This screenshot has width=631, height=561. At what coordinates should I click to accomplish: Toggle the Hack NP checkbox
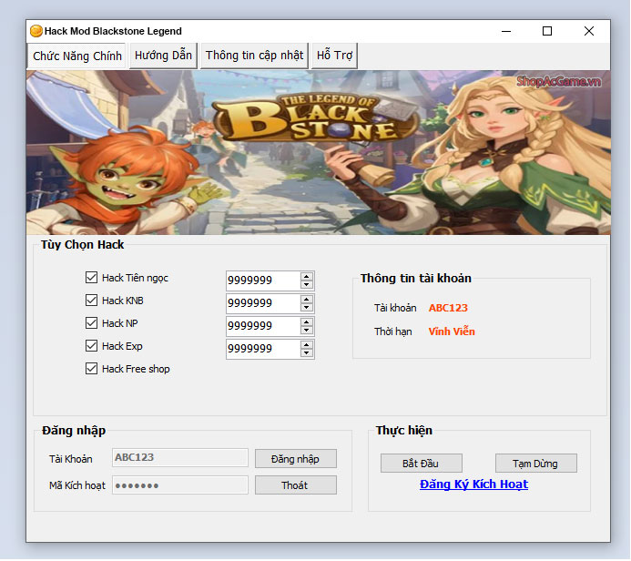tap(91, 323)
